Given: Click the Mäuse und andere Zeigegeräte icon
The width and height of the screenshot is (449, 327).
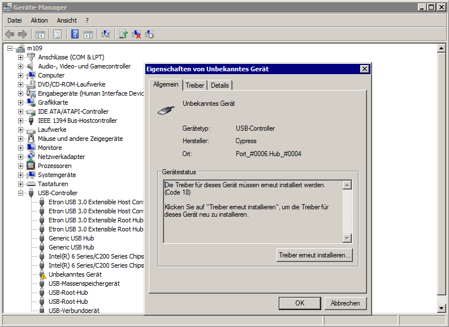Looking at the screenshot, I should coord(31,139).
